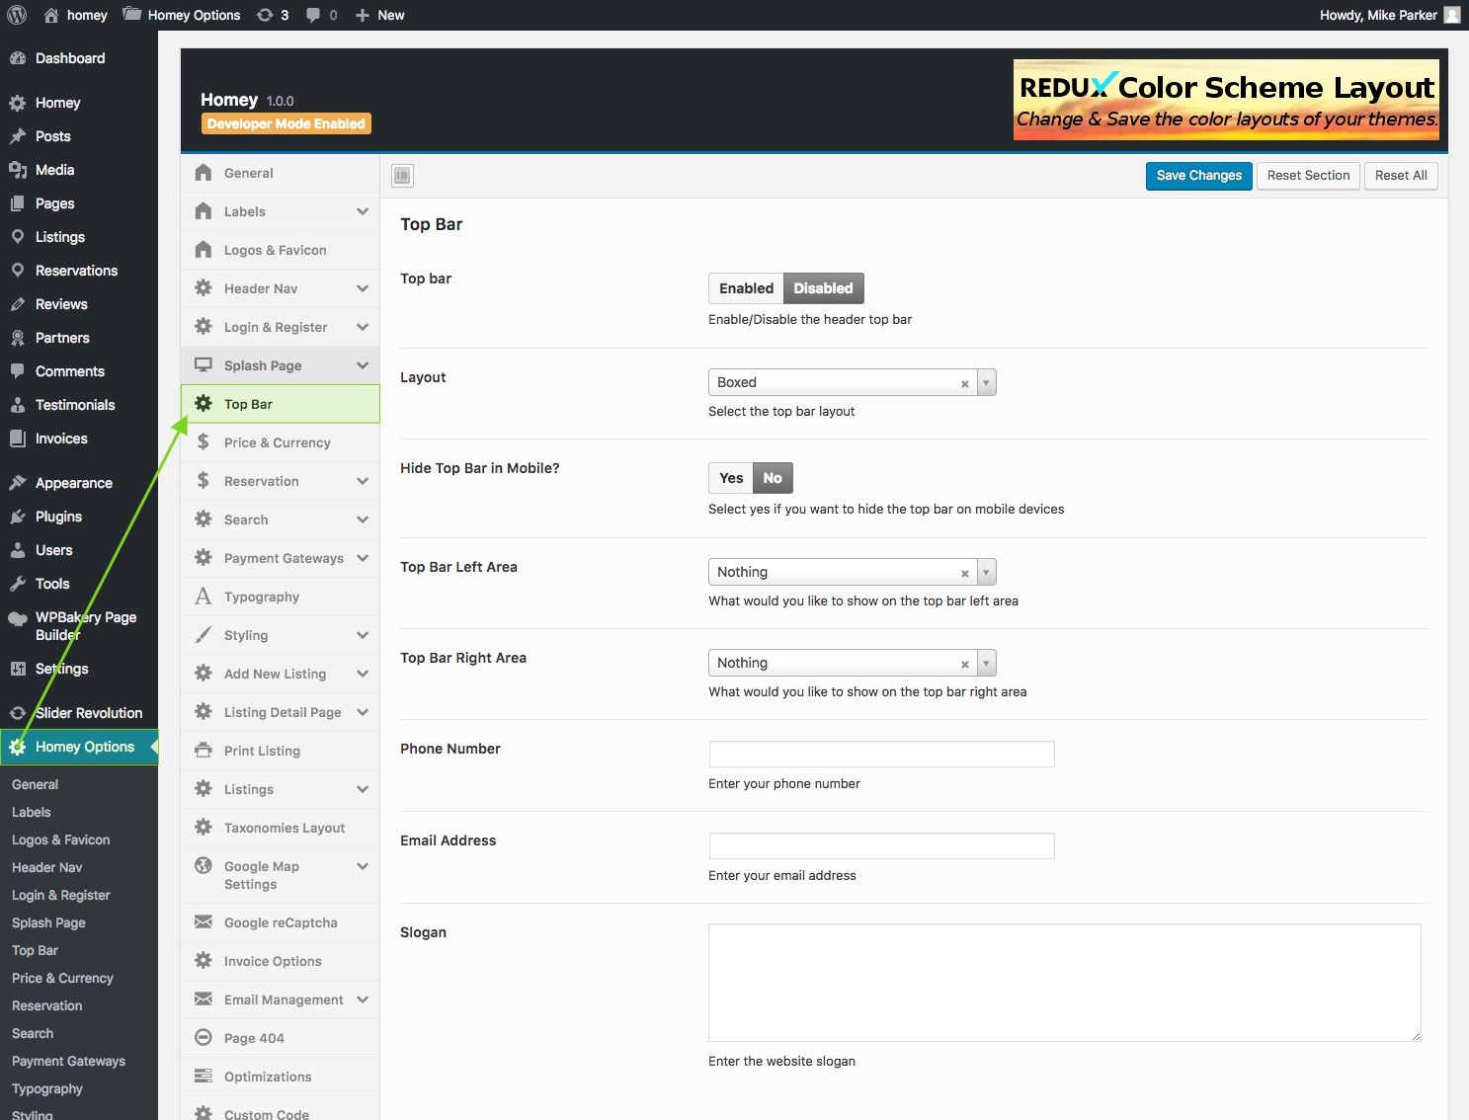Open the Taxonomies Layout tab
Screen dimensions: 1469x1120
(x=280, y=828)
